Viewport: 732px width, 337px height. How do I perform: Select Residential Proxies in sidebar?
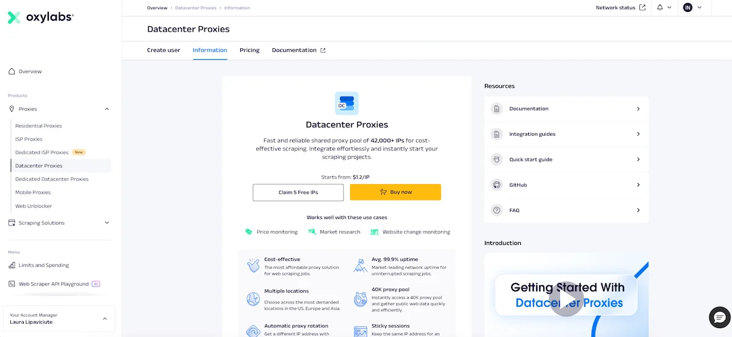coord(38,126)
